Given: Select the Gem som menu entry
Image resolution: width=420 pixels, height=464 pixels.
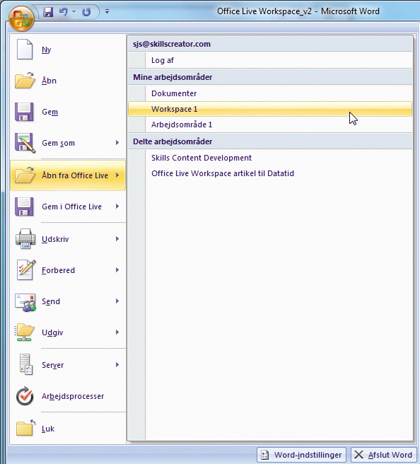Looking at the screenshot, I should pyautogui.click(x=68, y=143).
